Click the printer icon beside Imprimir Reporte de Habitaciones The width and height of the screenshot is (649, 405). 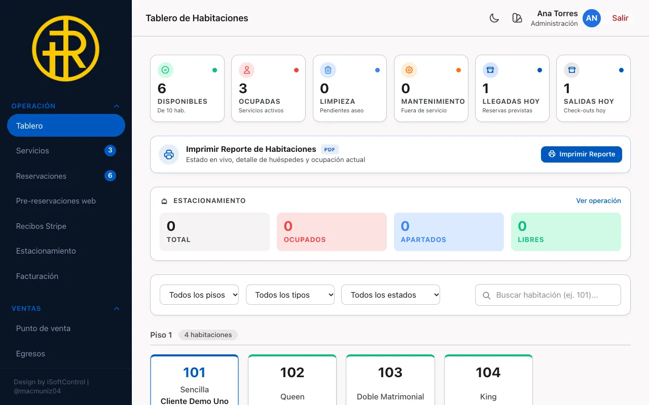coord(169,154)
